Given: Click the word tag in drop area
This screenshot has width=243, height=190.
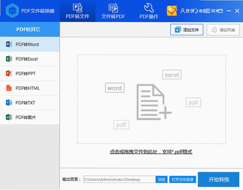Looking at the screenshot, I should coord(115,88).
